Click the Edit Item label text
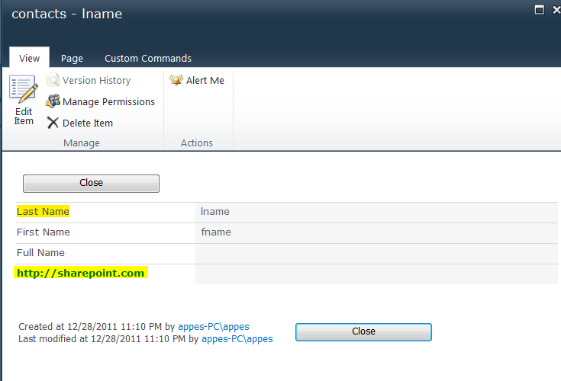The image size is (561, 381). pyautogui.click(x=24, y=117)
